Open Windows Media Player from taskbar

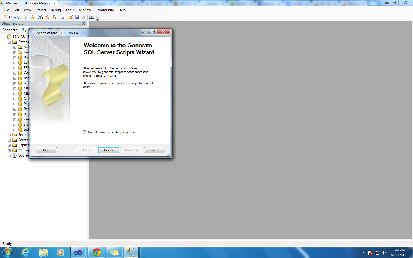point(61,253)
